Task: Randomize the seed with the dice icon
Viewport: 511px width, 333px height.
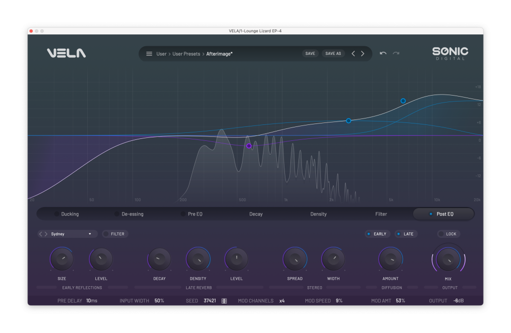Action: (224, 301)
